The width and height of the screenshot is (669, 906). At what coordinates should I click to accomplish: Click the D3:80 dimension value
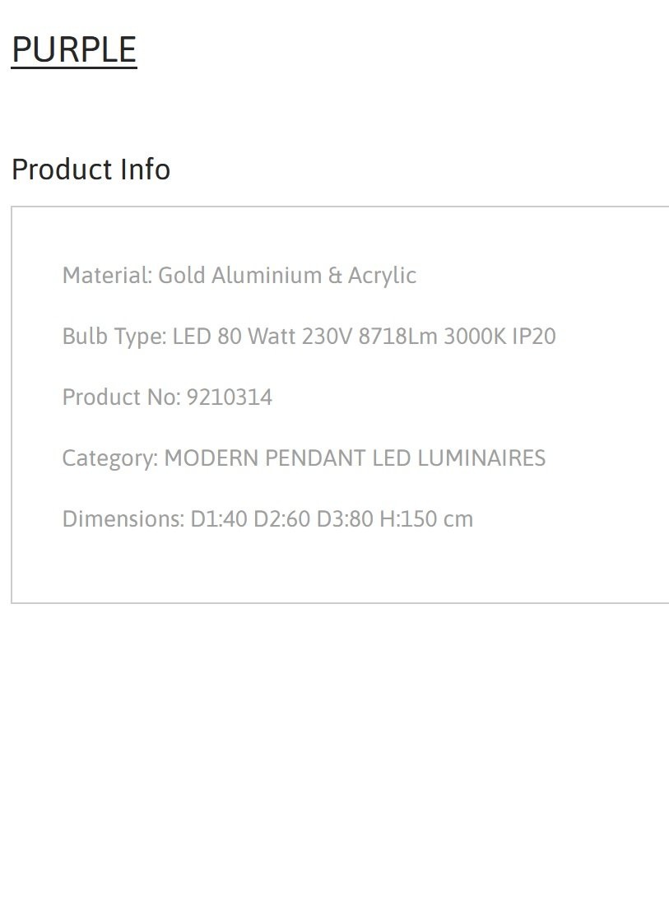pyautogui.click(x=345, y=519)
